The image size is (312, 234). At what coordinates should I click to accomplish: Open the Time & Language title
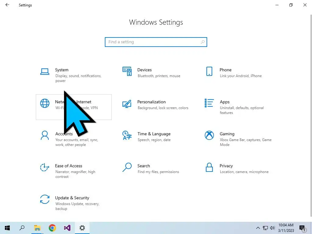tap(154, 134)
